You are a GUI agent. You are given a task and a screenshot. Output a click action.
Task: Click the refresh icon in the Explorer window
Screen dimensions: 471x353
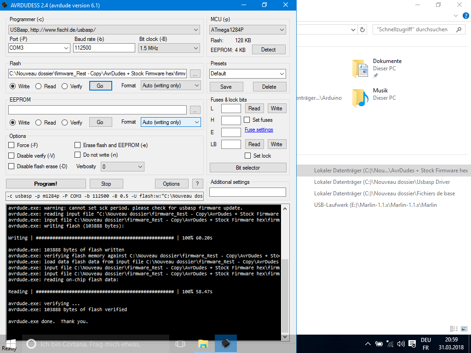pos(362,29)
